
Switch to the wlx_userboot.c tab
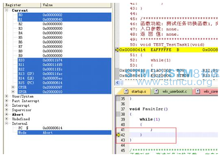coord(171,92)
